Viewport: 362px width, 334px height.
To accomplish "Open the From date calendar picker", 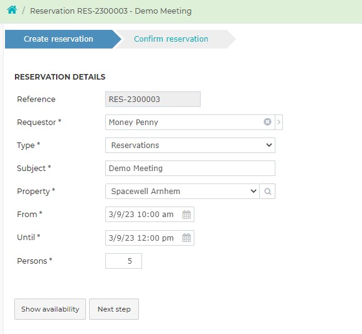I will pyautogui.click(x=186, y=215).
